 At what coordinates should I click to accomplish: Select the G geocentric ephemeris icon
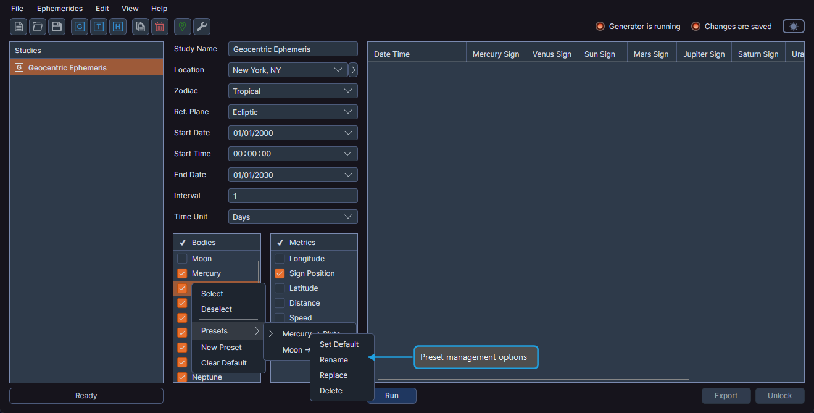point(79,27)
